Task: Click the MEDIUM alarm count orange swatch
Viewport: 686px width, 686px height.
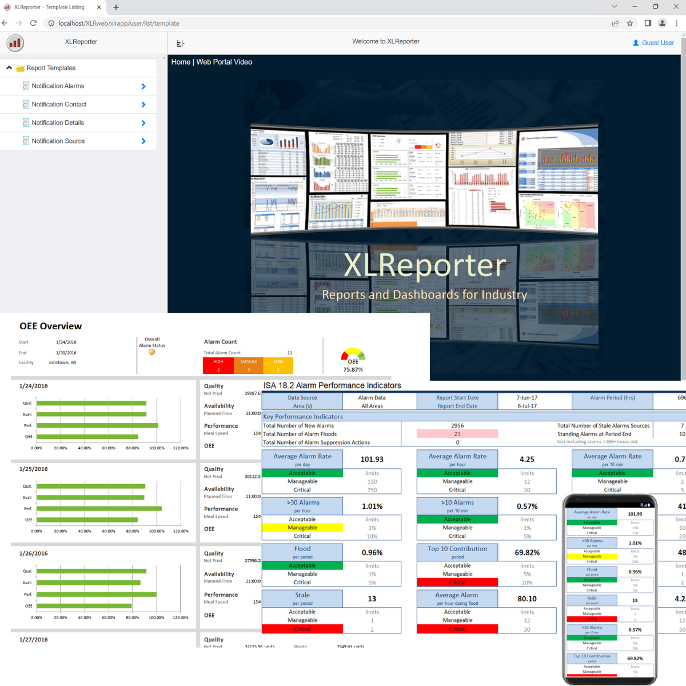Action: 249,366
